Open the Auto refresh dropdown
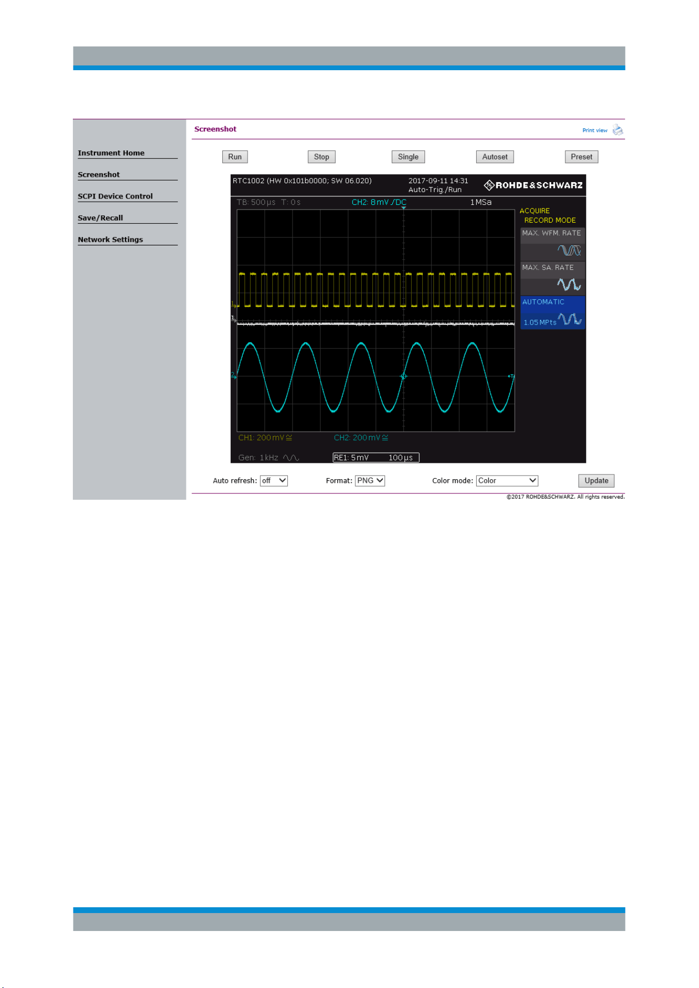 (273, 481)
